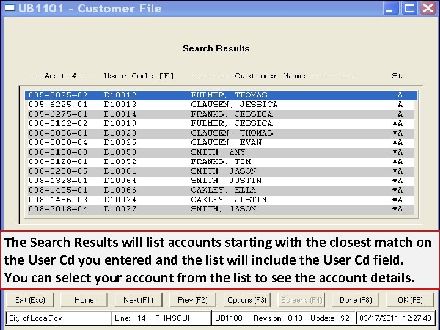Click the Done (F8) button
Image resolution: width=440 pixels, height=330 pixels.
(356, 300)
